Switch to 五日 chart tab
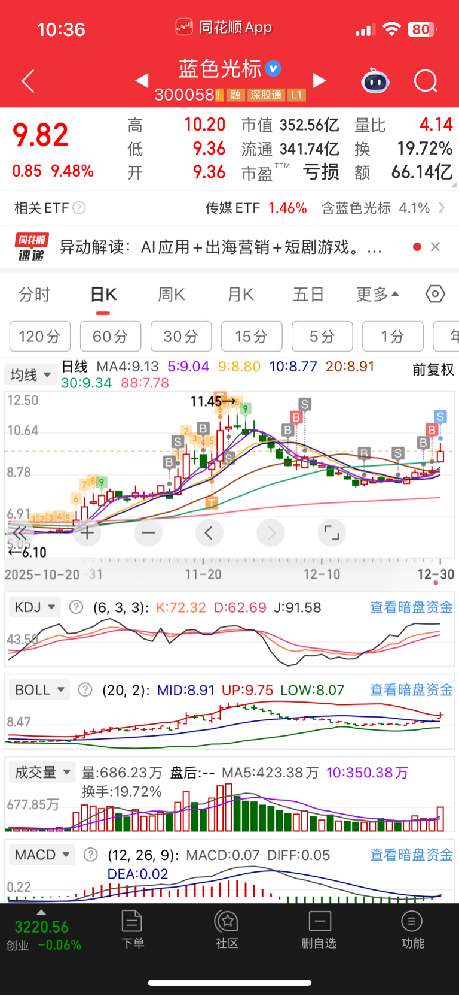 tap(308, 294)
